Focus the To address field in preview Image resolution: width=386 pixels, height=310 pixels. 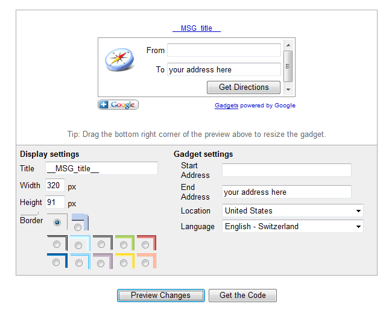[x=224, y=69]
